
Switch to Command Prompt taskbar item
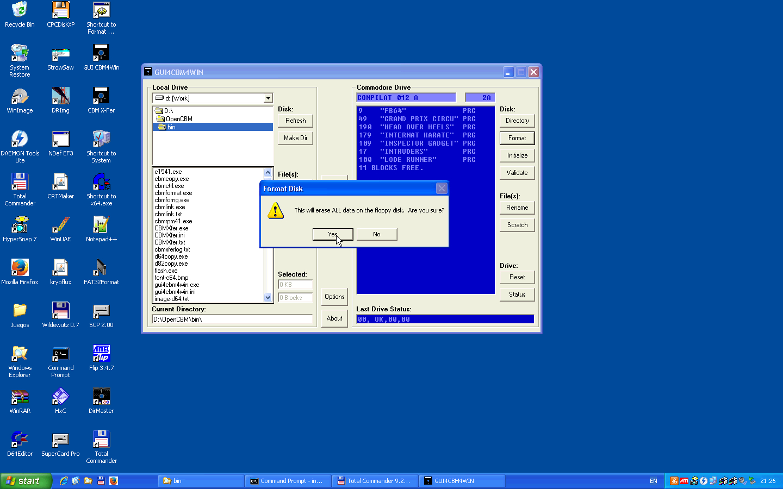[x=288, y=481]
